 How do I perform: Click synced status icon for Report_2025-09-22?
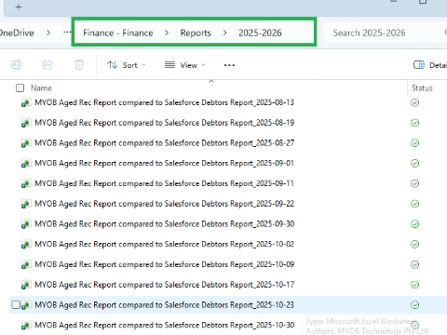tap(415, 204)
